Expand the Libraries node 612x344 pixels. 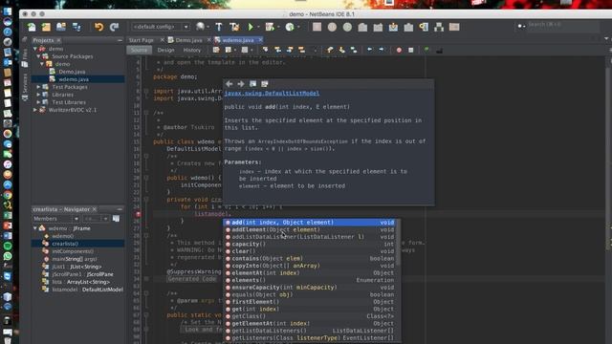coord(38,95)
